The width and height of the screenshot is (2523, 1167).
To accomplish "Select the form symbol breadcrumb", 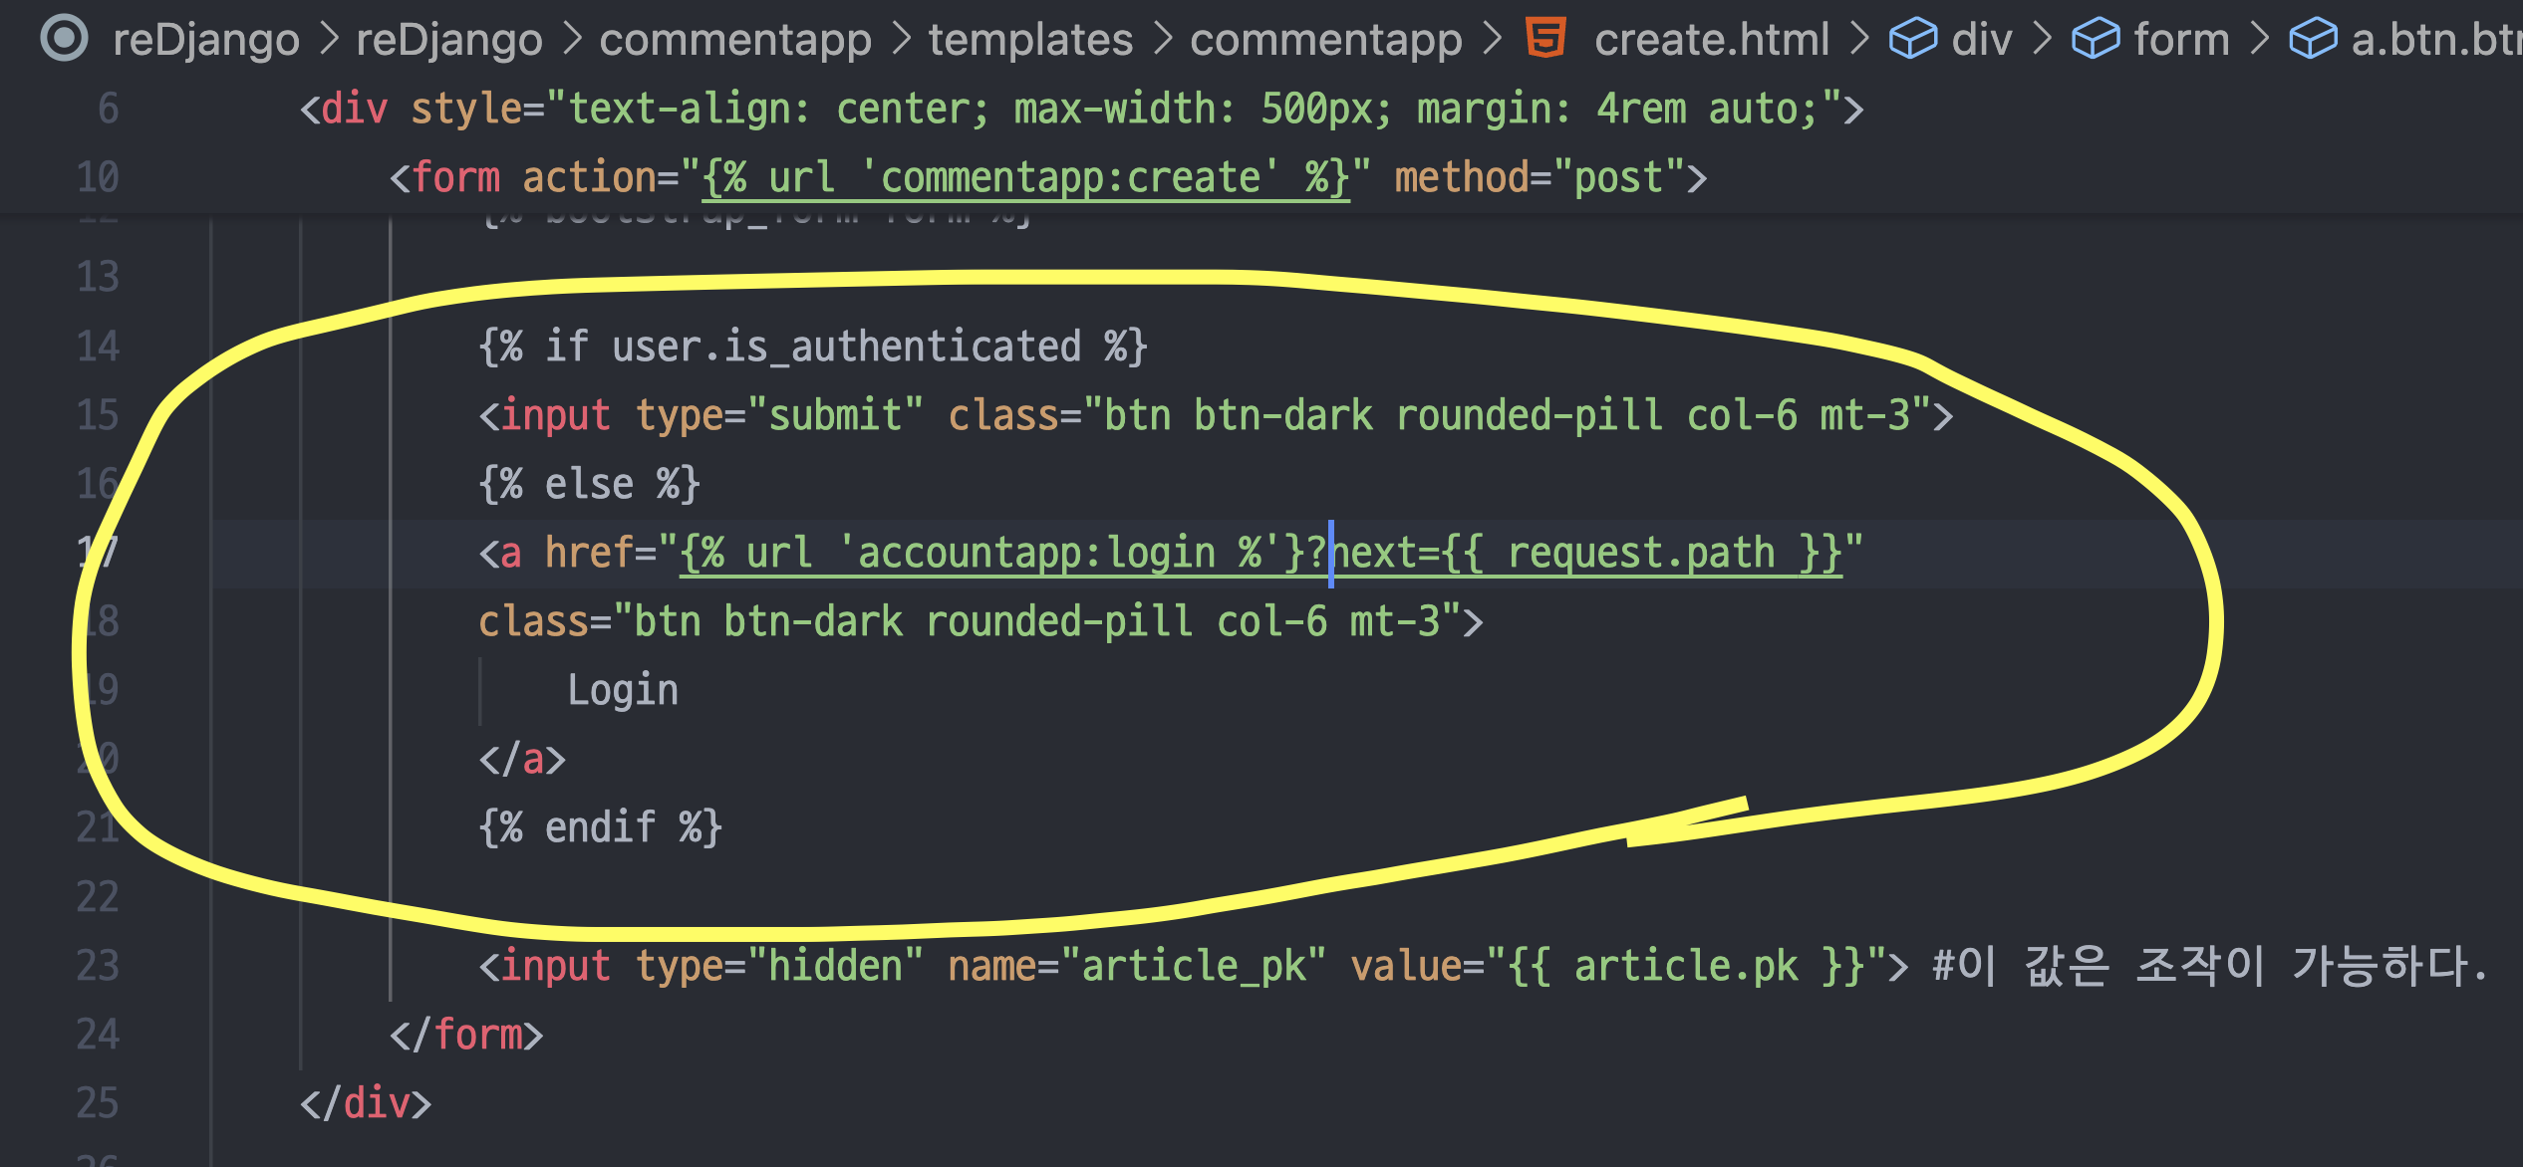I will [2181, 40].
